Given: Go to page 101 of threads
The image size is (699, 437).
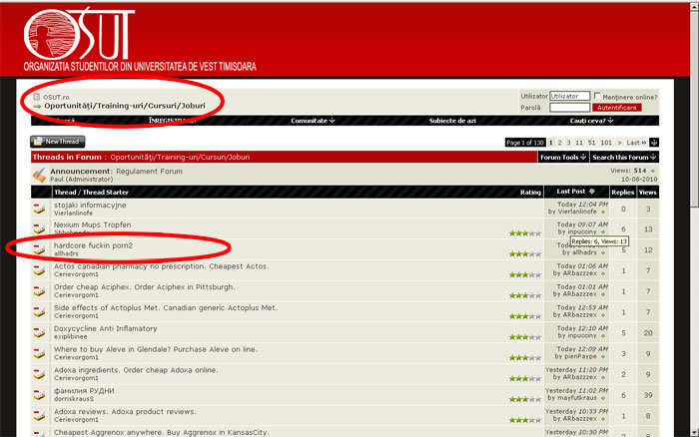Looking at the screenshot, I should click(606, 143).
